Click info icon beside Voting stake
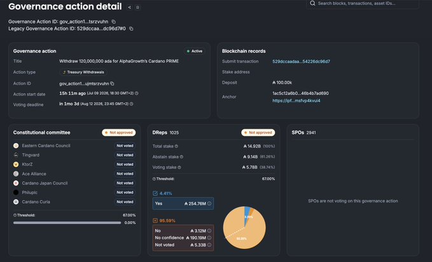Image resolution: width=432 pixels, height=262 pixels. [179, 167]
